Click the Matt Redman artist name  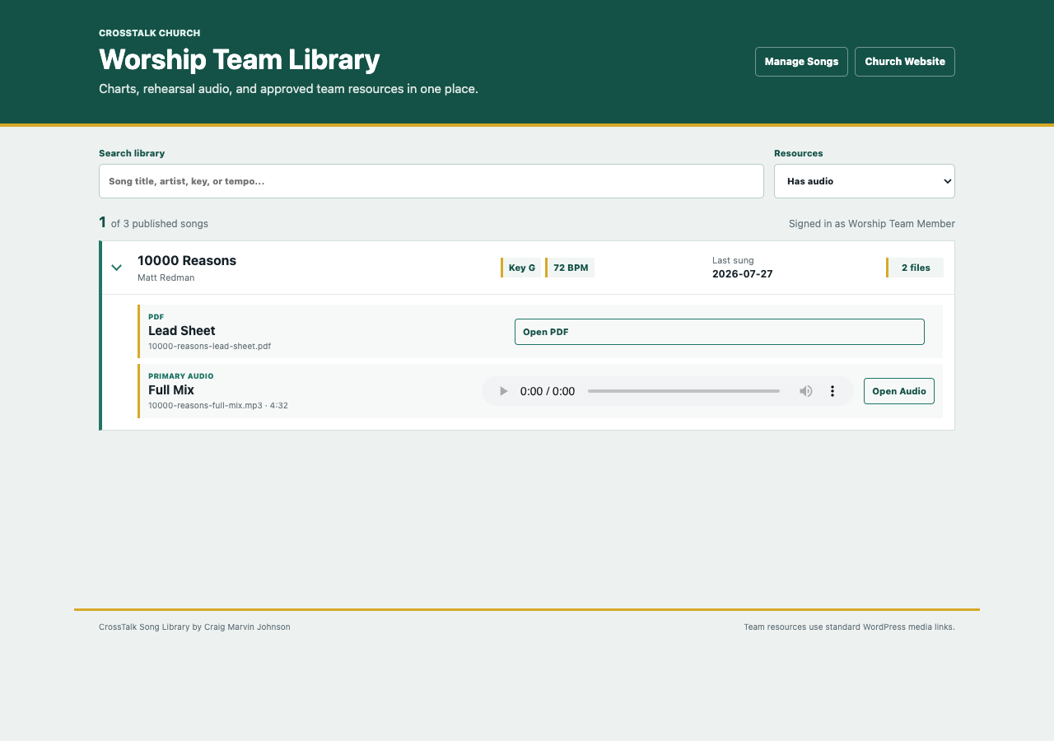(x=166, y=277)
